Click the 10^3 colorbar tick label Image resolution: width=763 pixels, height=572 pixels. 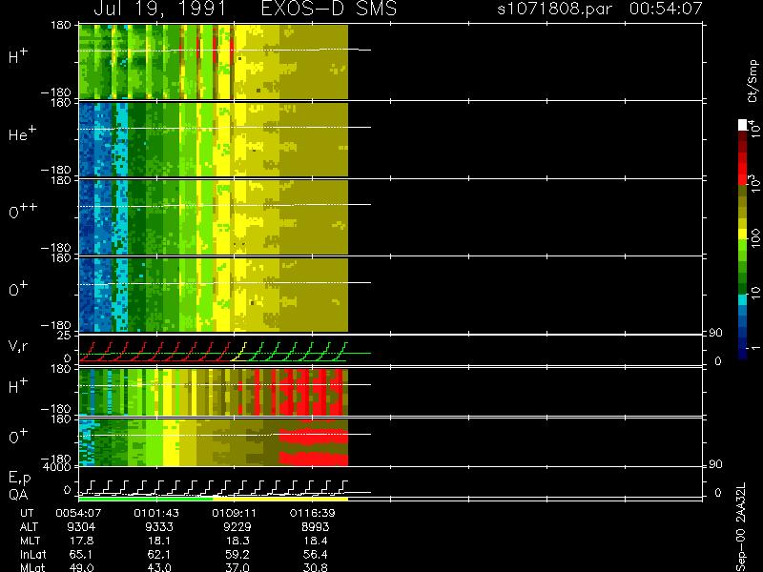coord(753,184)
